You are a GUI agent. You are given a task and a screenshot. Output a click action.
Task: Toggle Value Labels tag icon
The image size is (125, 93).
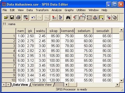click(109, 18)
